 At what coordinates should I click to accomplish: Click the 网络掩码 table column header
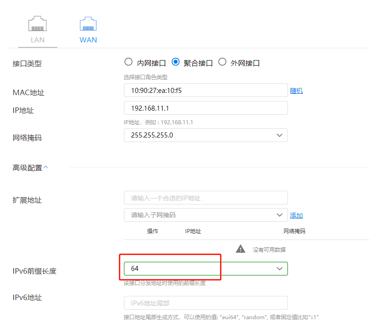click(294, 231)
